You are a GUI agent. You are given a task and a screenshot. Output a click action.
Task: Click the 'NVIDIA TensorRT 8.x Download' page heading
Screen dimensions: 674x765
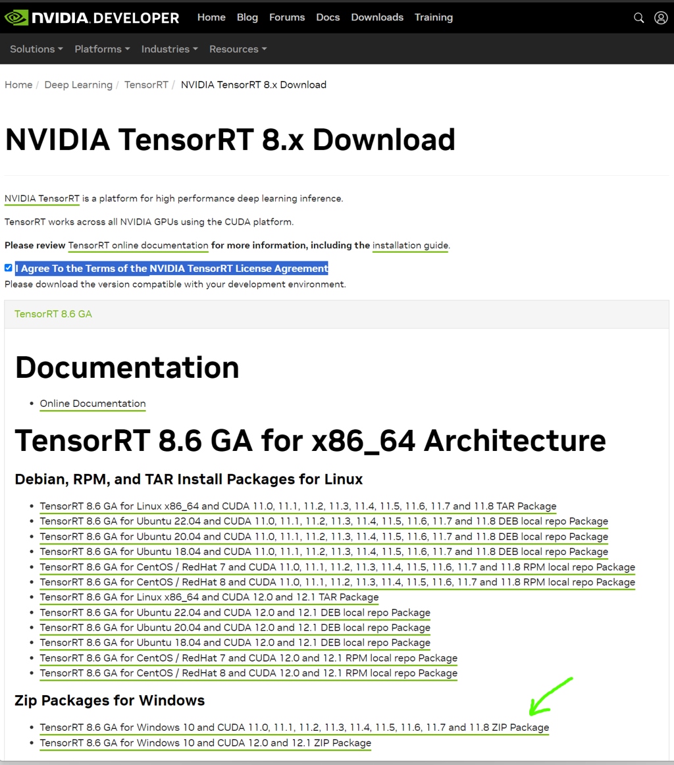(230, 140)
